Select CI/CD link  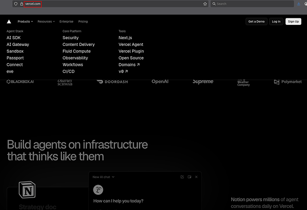click(69, 72)
